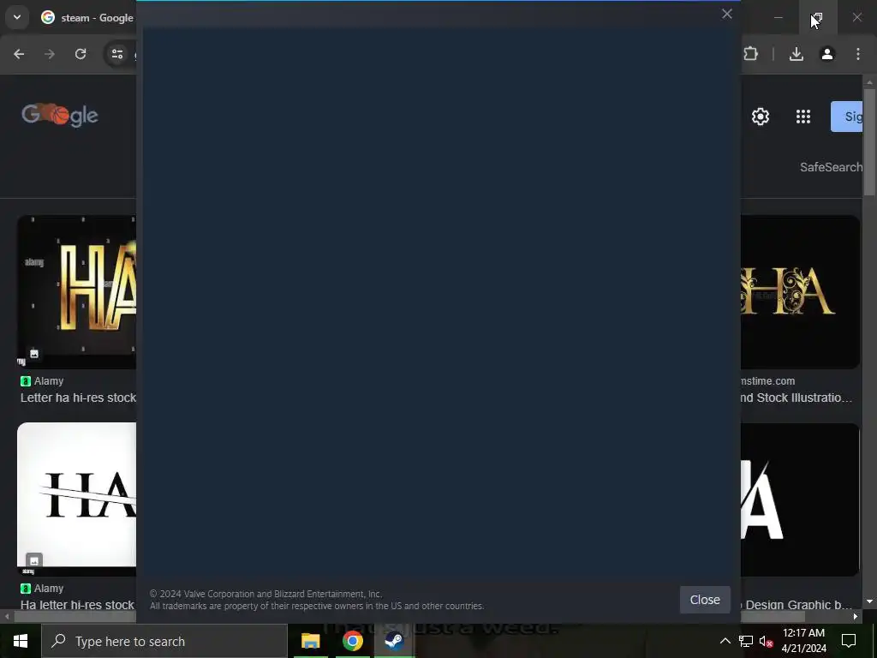Switch to Steam from the taskbar
This screenshot has height=658, width=877.
click(394, 641)
